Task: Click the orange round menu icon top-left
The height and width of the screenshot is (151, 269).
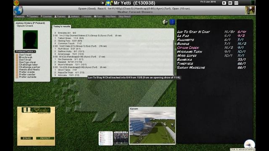Action: point(16,3)
